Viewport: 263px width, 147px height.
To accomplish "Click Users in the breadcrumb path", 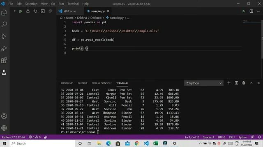I will pos(69,18).
